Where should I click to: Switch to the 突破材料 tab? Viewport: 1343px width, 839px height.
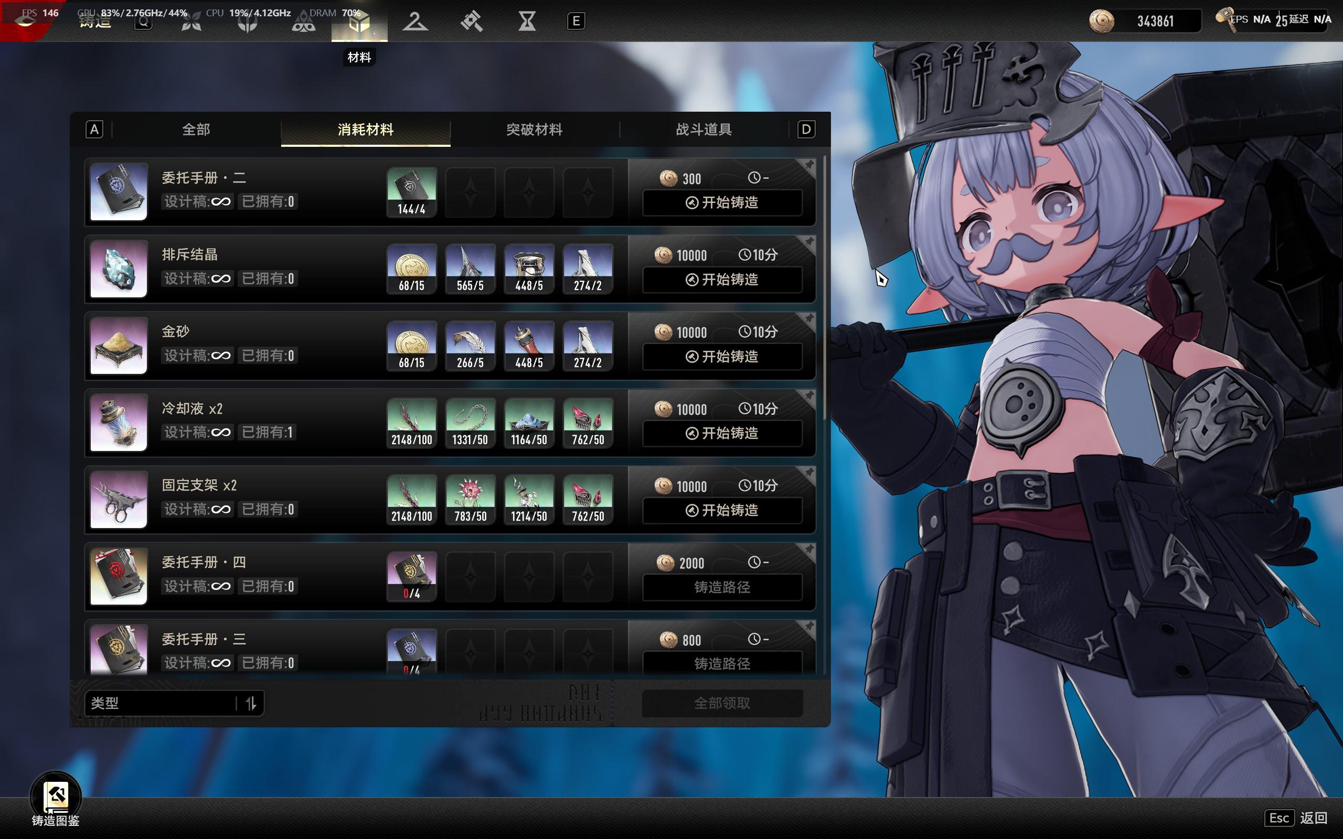click(x=535, y=130)
